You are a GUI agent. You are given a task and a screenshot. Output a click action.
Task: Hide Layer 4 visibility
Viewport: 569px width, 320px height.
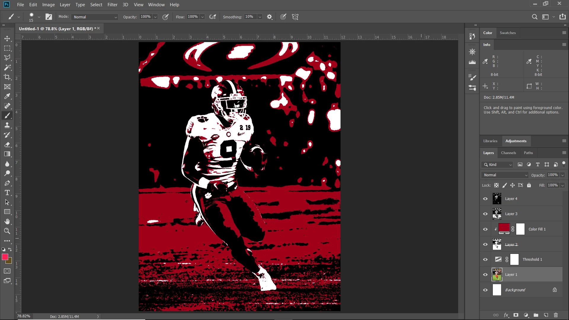485,199
